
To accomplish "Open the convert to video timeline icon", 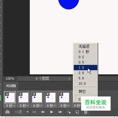I will (7, 112).
